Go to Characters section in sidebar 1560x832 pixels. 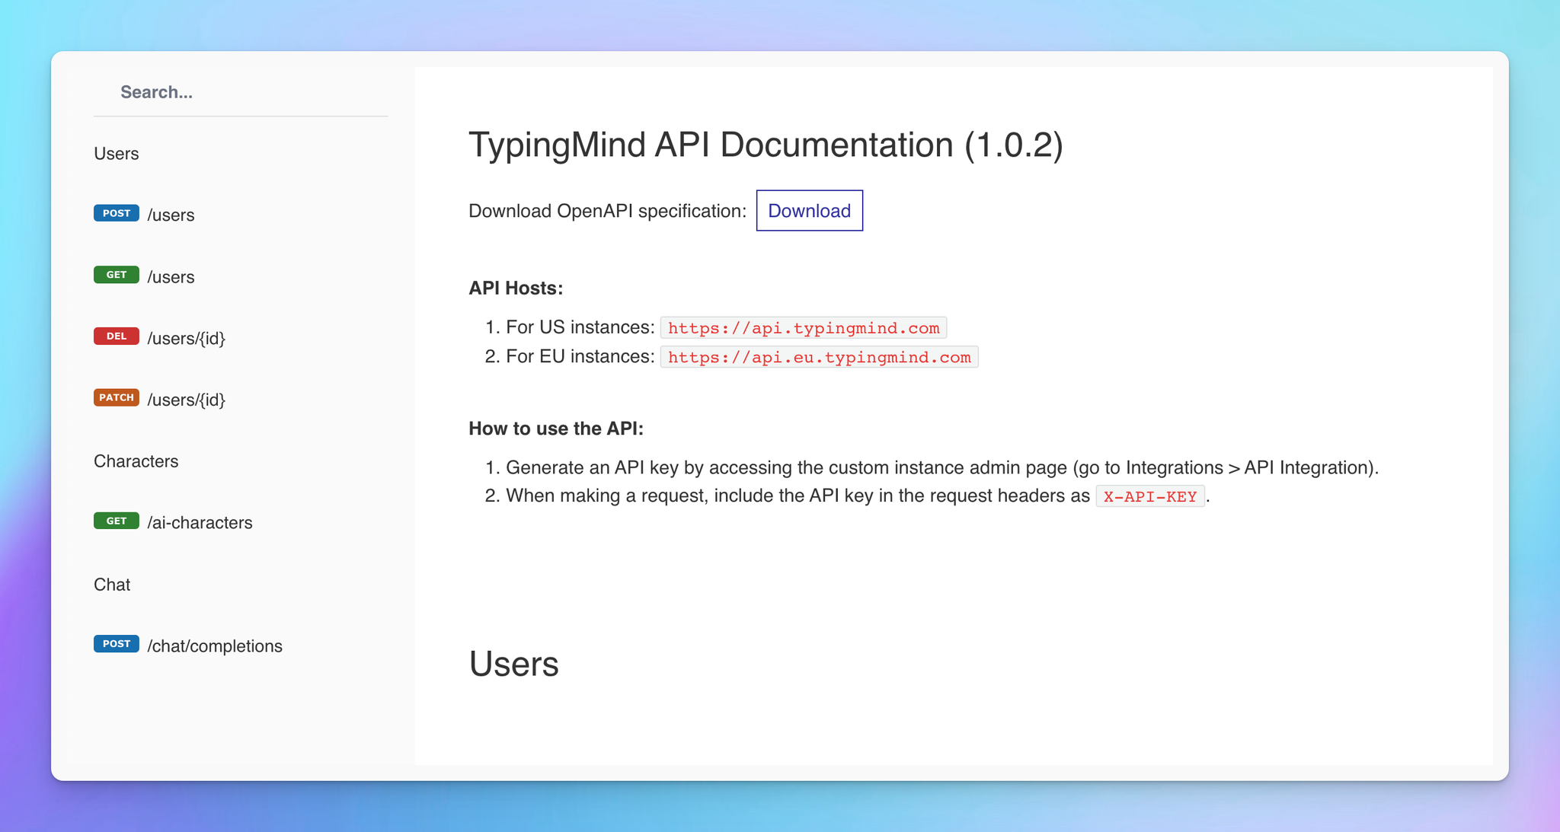point(136,461)
